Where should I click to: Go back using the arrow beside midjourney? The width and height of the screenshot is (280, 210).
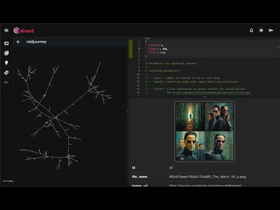[x=18, y=42]
